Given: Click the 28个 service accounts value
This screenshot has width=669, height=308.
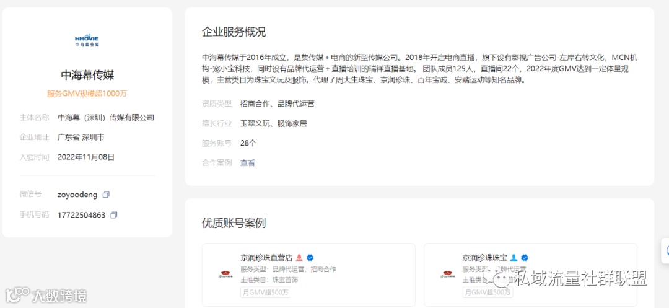Looking at the screenshot, I should (x=248, y=143).
